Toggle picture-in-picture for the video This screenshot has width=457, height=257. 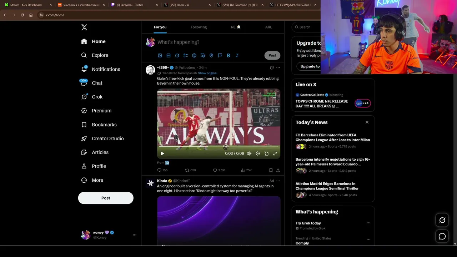pos(266,153)
